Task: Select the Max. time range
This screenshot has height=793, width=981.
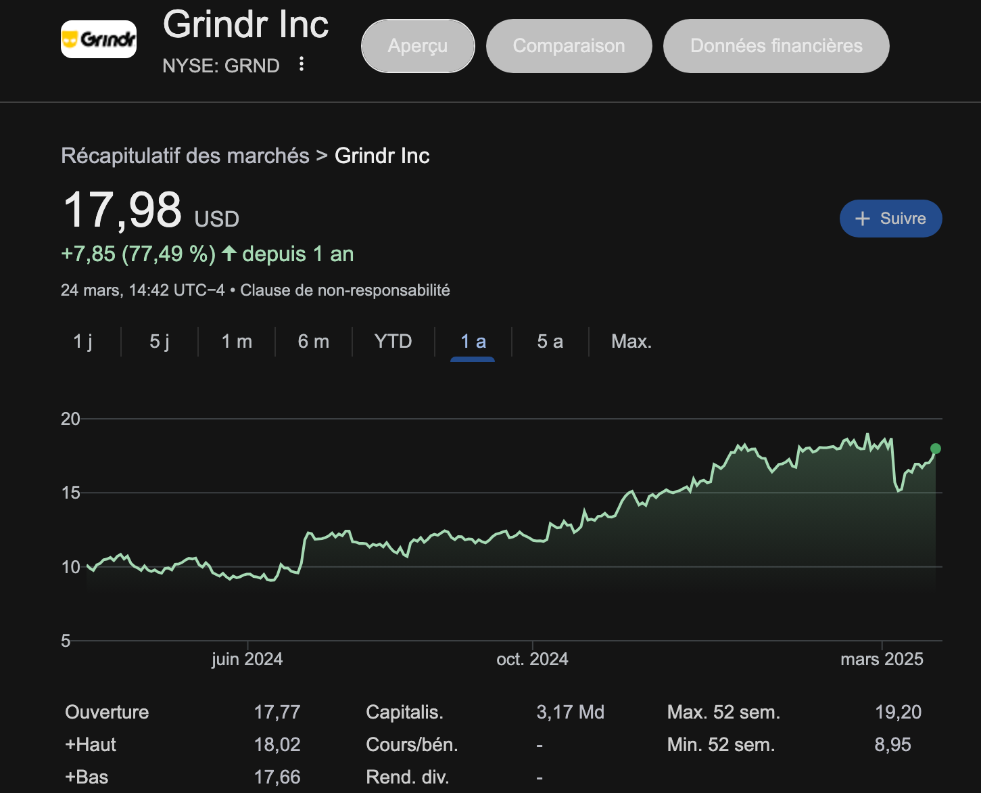Action: pos(631,342)
